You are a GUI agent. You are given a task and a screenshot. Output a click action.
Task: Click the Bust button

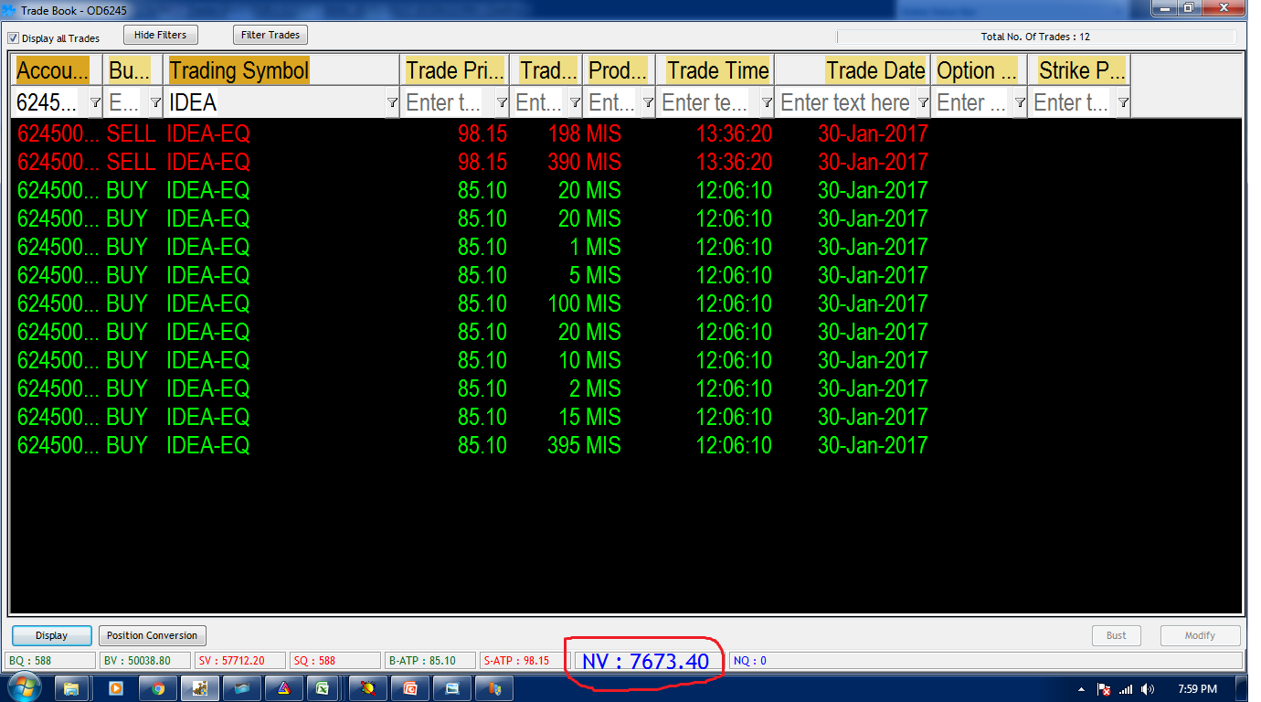1117,636
